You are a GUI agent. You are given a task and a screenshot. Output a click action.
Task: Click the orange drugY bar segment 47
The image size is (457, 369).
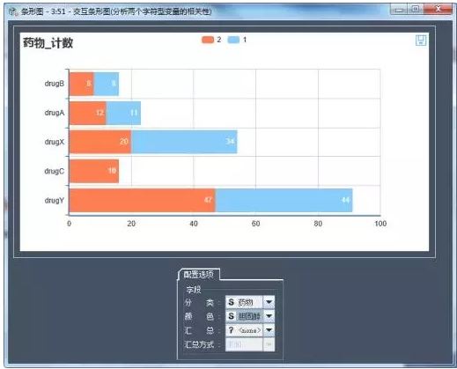click(143, 200)
